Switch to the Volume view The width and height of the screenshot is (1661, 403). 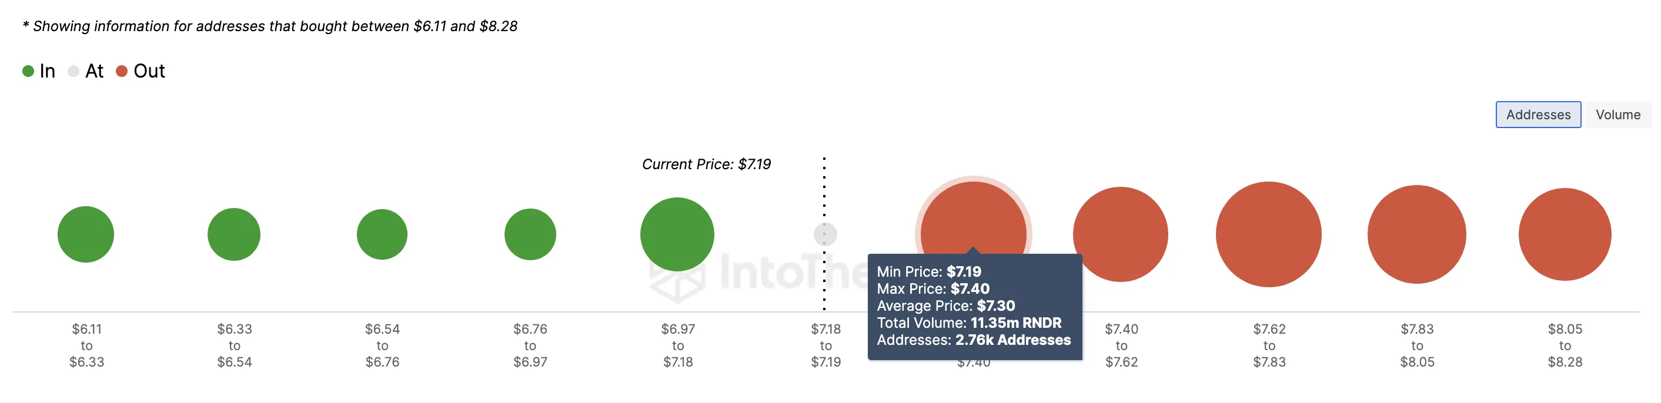tap(1618, 115)
